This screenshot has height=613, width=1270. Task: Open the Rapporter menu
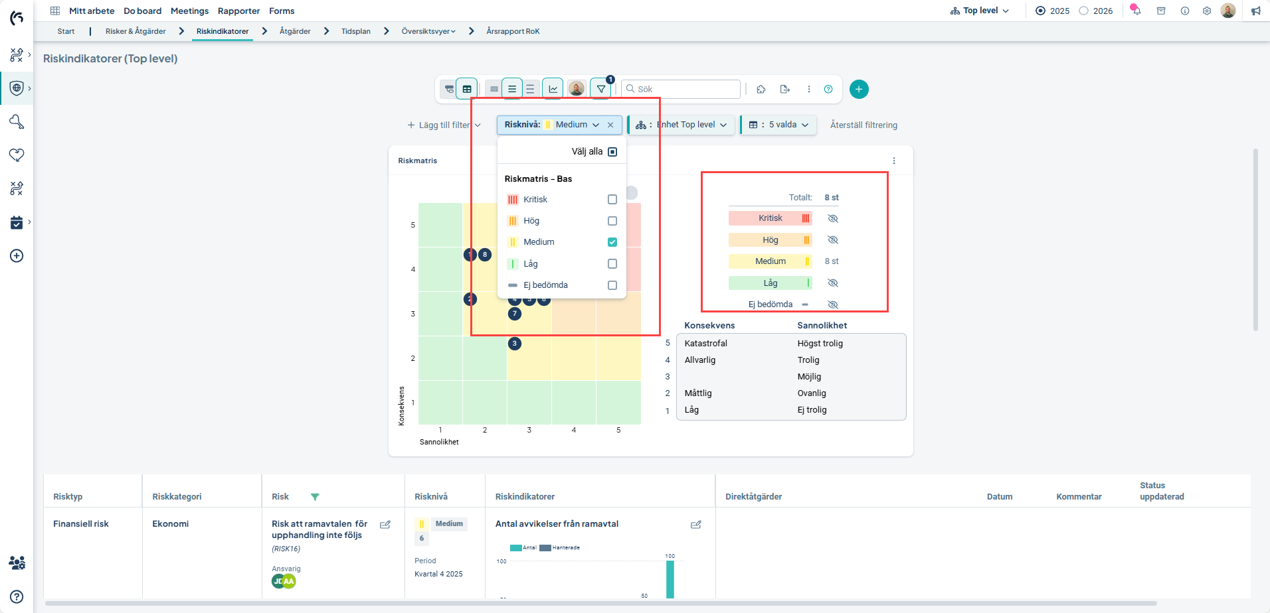tap(238, 11)
